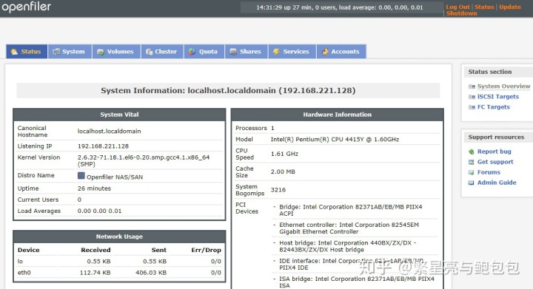Click the icon beside Forums
This screenshot has width=533, height=289.
coord(471,172)
